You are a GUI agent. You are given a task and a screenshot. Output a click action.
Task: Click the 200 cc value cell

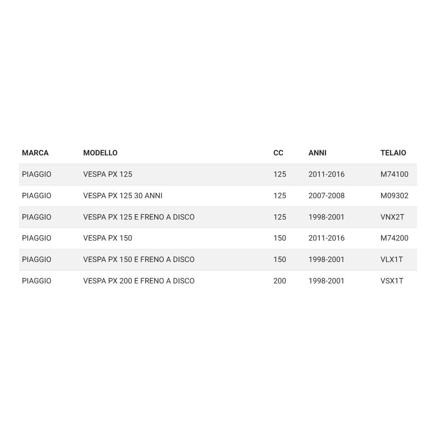point(279,281)
